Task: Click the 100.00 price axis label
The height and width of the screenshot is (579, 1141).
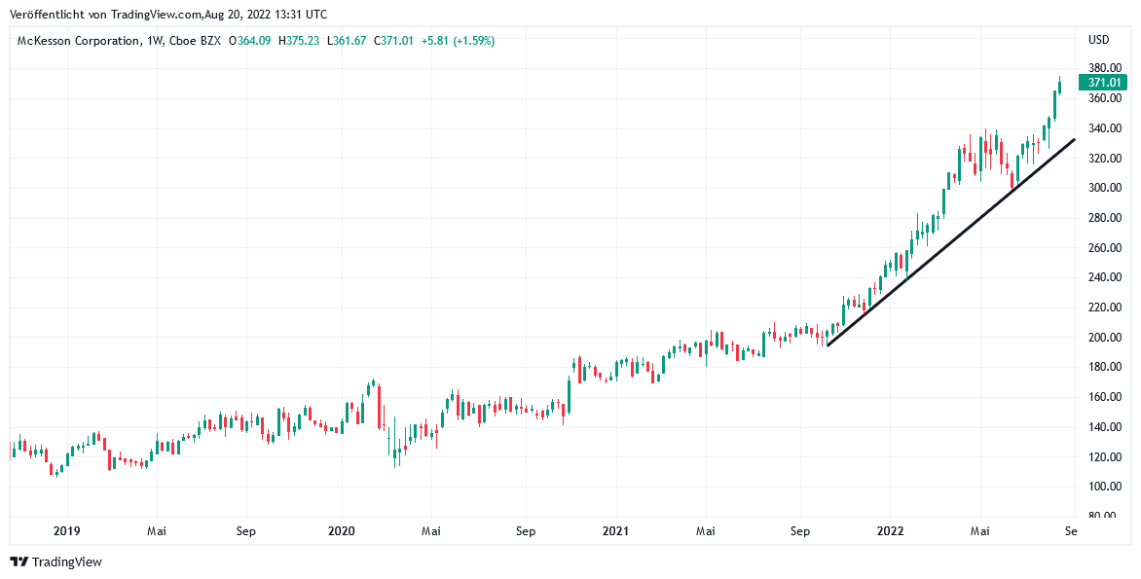Action: (x=1104, y=487)
